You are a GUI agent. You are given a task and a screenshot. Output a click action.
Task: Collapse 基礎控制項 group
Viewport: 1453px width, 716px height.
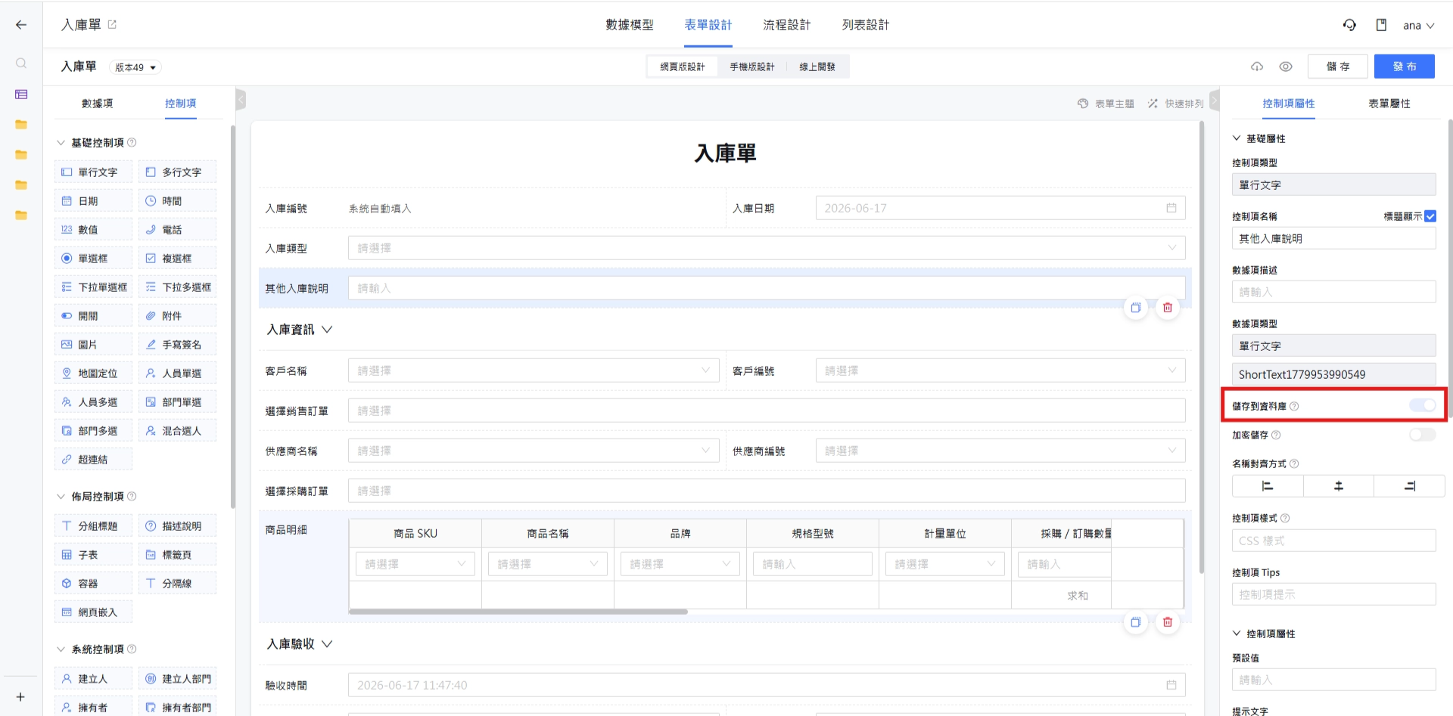[x=61, y=143]
